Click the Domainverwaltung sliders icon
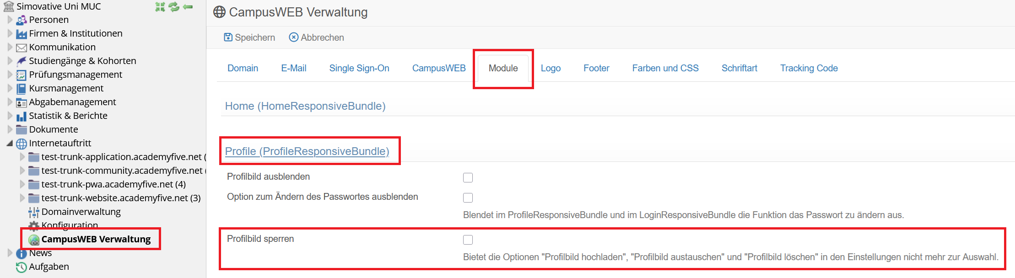Screen dimensions: 1015x278 34,212
